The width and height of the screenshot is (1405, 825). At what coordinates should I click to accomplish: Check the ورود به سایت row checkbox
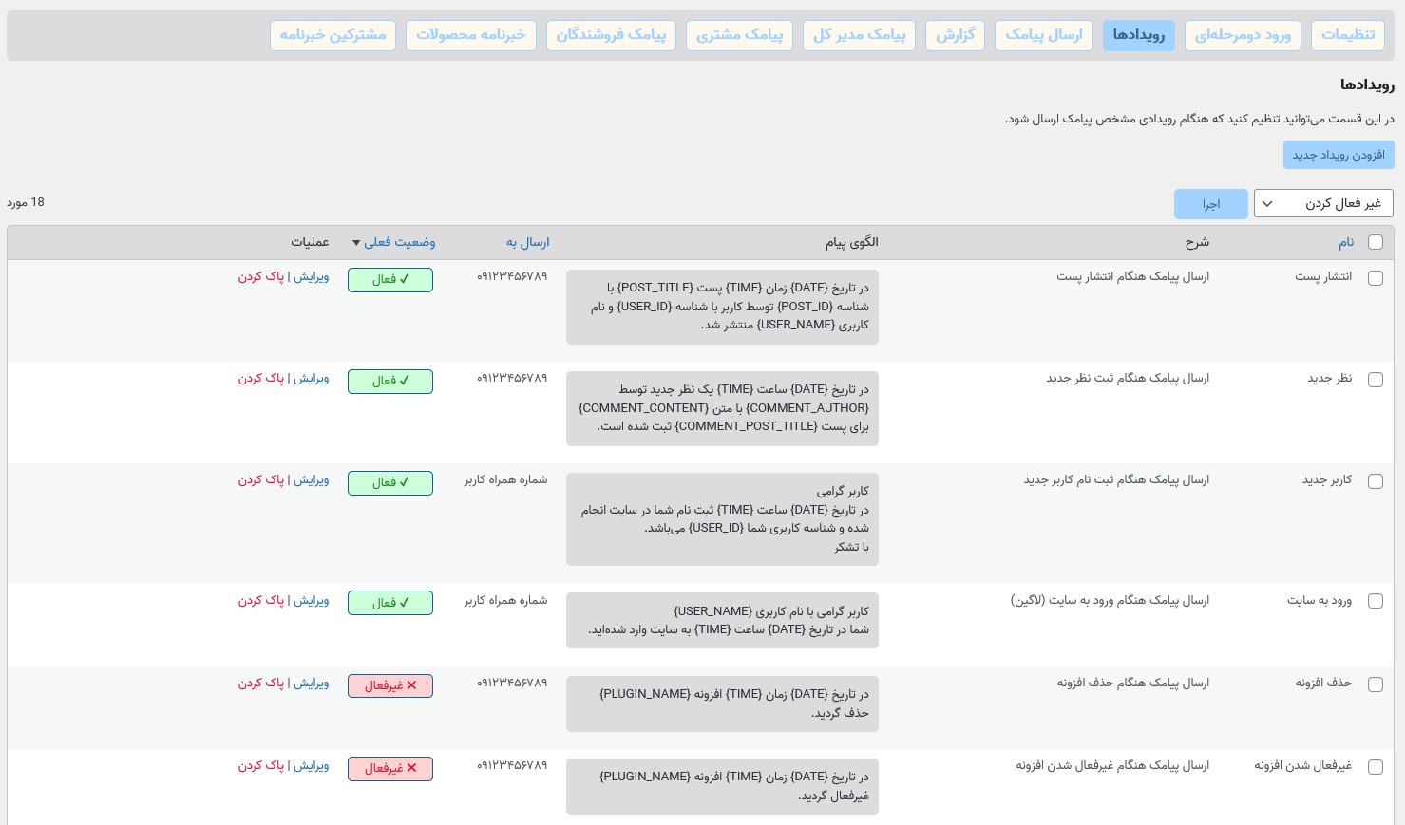pos(1376,601)
